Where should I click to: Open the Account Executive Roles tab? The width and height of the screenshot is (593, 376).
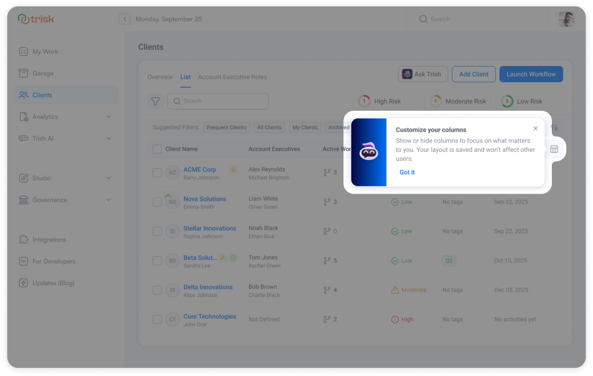click(232, 76)
